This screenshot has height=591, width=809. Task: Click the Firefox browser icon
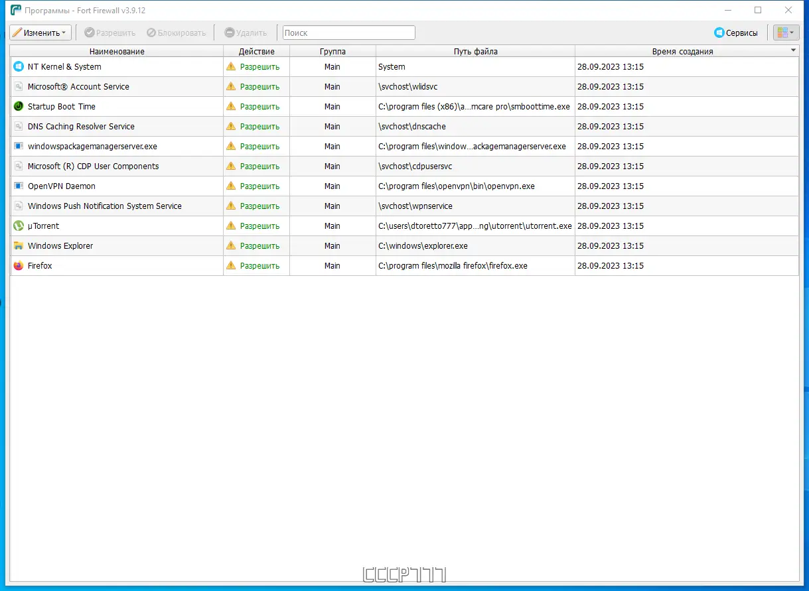tap(19, 265)
